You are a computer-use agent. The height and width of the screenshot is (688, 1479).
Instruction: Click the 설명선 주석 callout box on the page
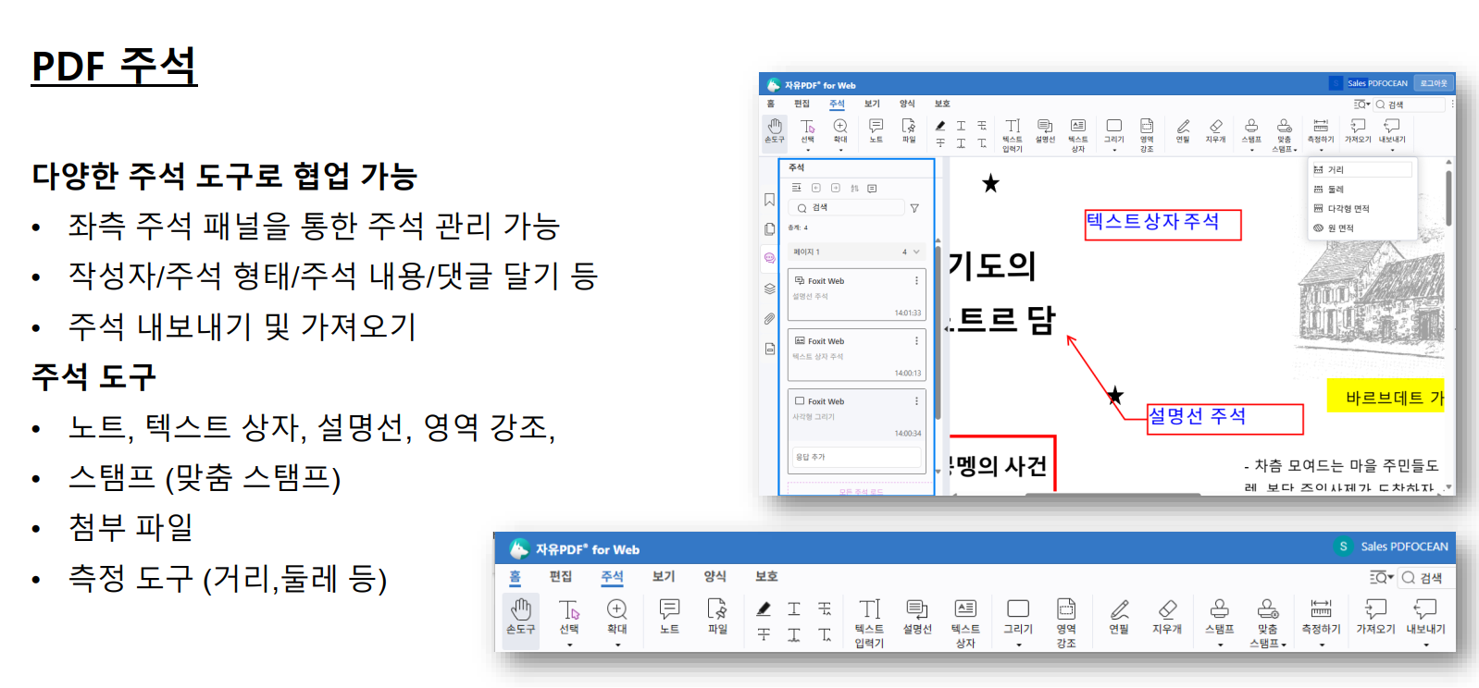click(1224, 418)
